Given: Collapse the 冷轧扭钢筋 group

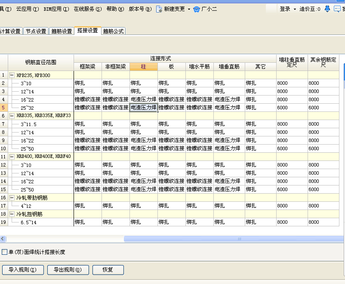Looking at the screenshot, I should [12, 214].
